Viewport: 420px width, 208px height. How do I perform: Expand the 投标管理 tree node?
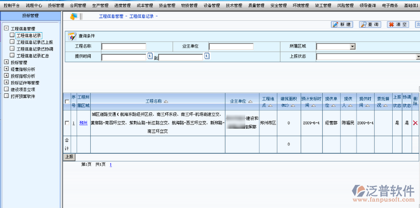point(6,62)
